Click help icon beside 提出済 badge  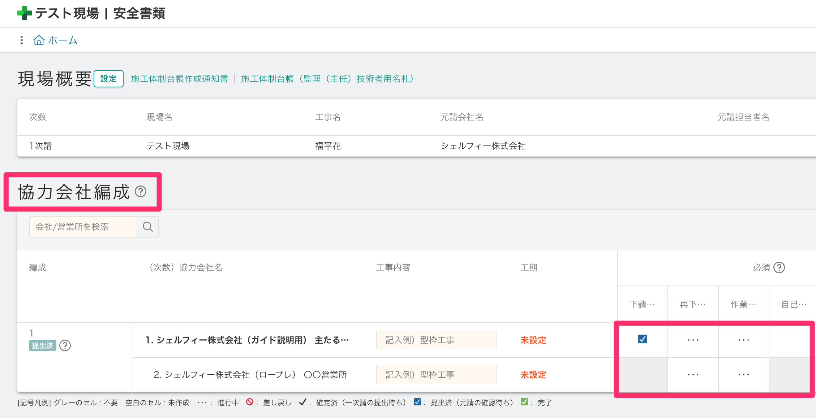click(x=65, y=345)
